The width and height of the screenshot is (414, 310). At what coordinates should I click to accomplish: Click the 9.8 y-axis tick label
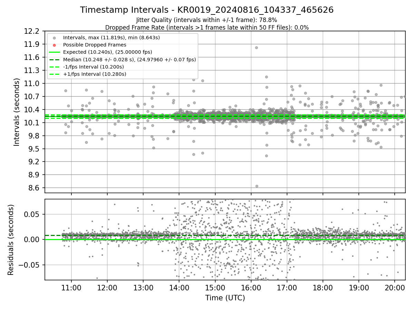coord(34,136)
